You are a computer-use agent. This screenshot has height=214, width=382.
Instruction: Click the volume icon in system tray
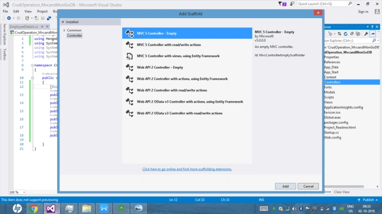tap(294, 209)
